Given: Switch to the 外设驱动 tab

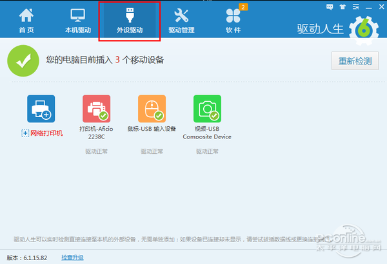Looking at the screenshot, I should click(129, 21).
